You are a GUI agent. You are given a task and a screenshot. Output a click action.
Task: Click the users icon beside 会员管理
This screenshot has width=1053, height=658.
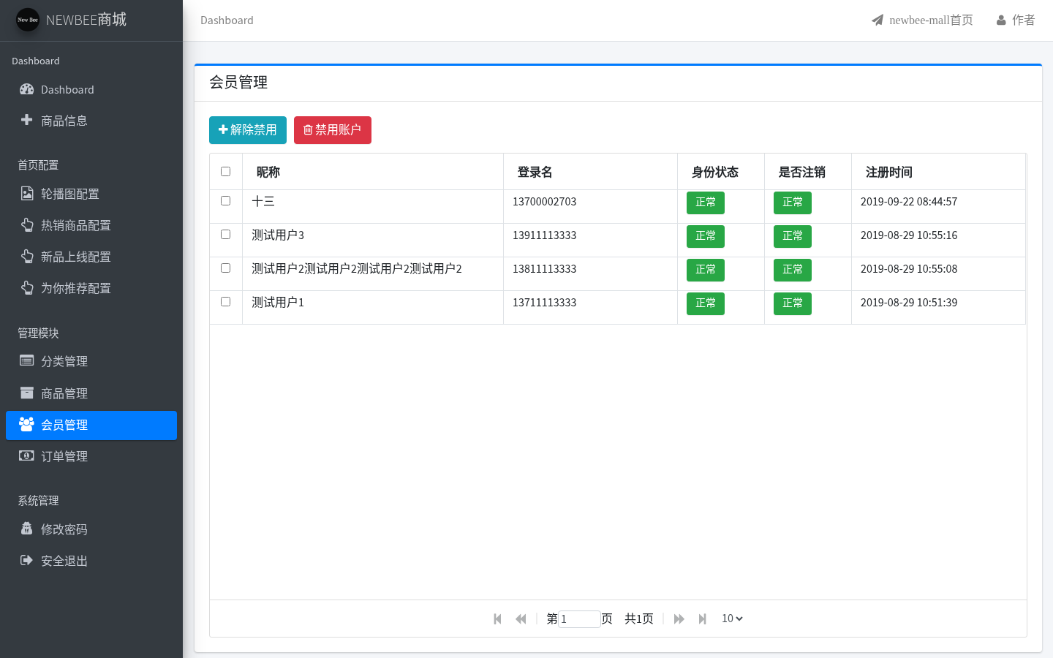pos(27,424)
